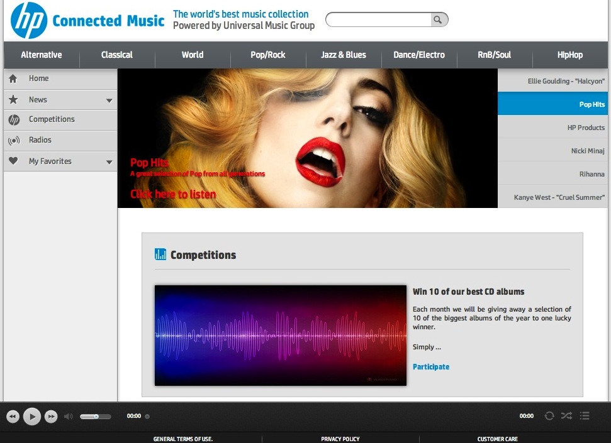Click "Click here to listen" on banner
The height and width of the screenshot is (443, 611).
point(173,194)
